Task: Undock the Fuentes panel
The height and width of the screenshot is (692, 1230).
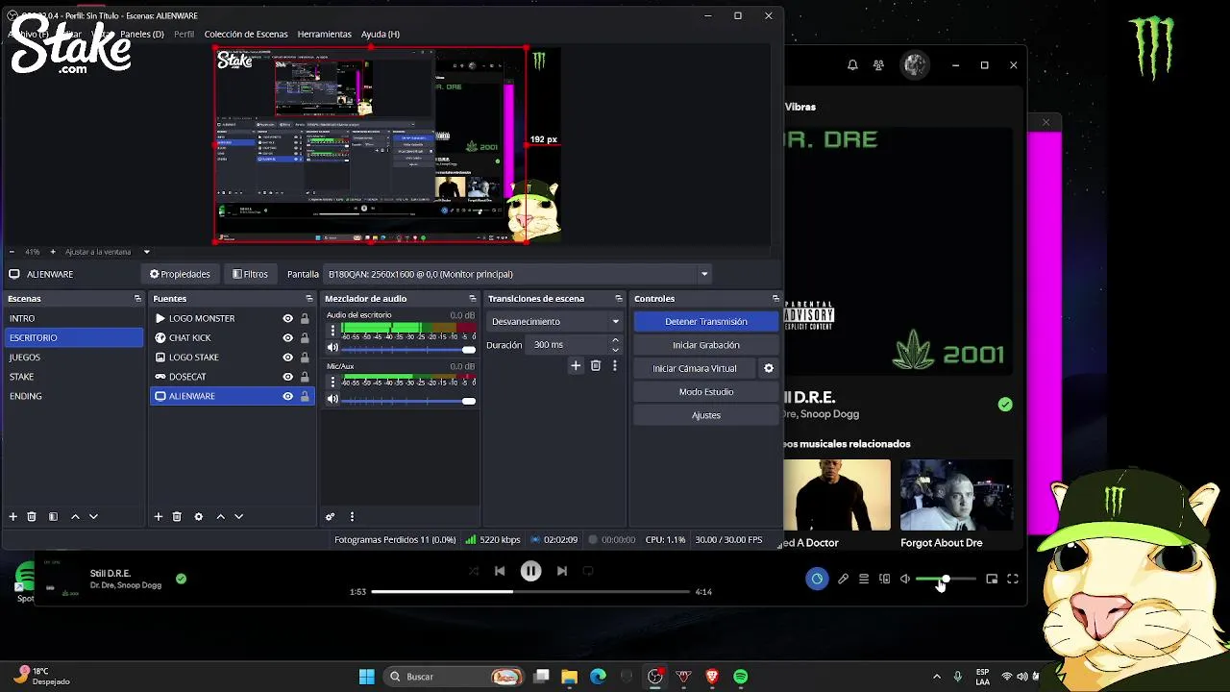Action: [x=308, y=299]
